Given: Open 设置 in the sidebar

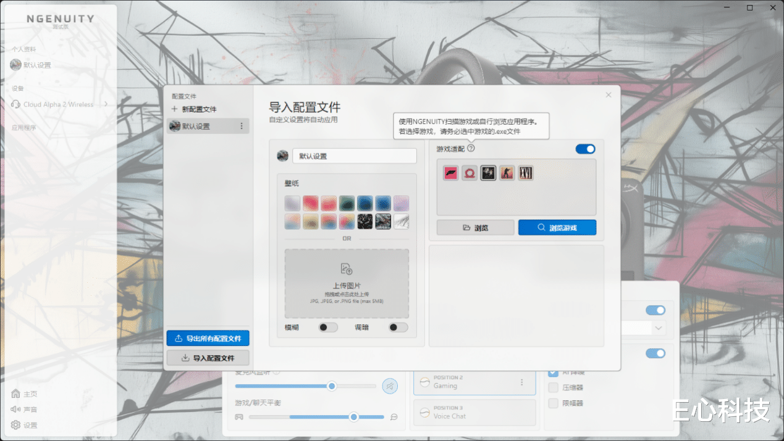Looking at the screenshot, I should point(24,425).
